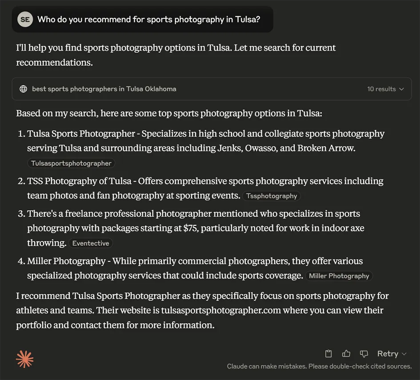The height and width of the screenshot is (380, 420).
Task: Click the 10 results label
Action: (x=381, y=89)
